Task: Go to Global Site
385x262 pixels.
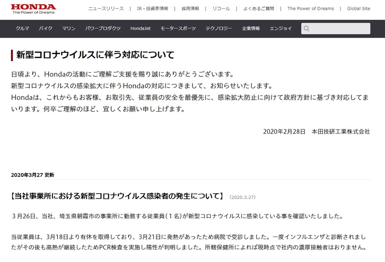Action: (359, 9)
